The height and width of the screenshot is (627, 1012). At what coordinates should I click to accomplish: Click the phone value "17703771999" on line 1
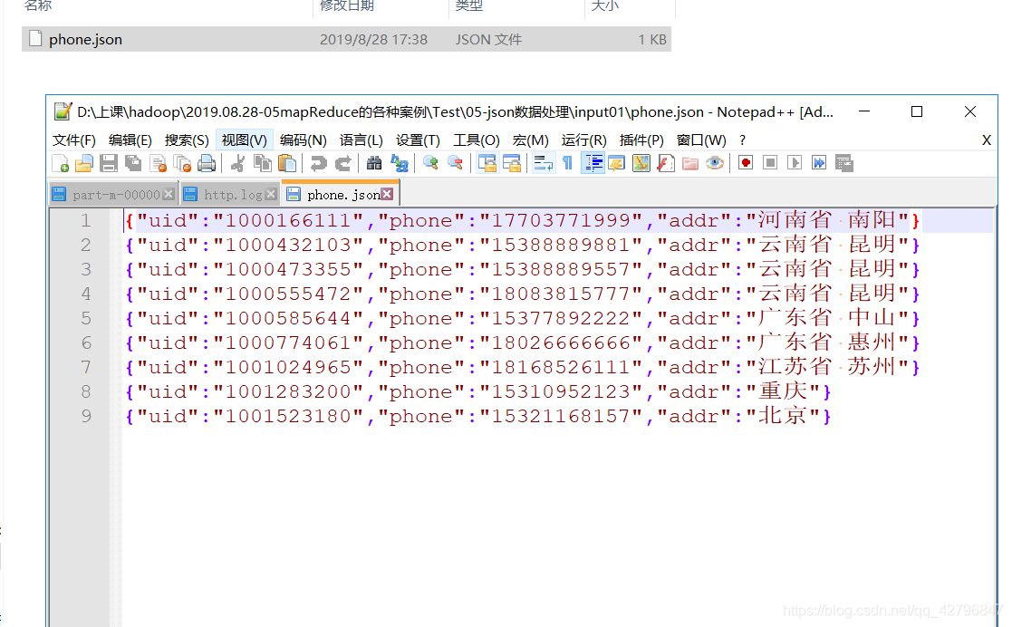tap(561, 220)
